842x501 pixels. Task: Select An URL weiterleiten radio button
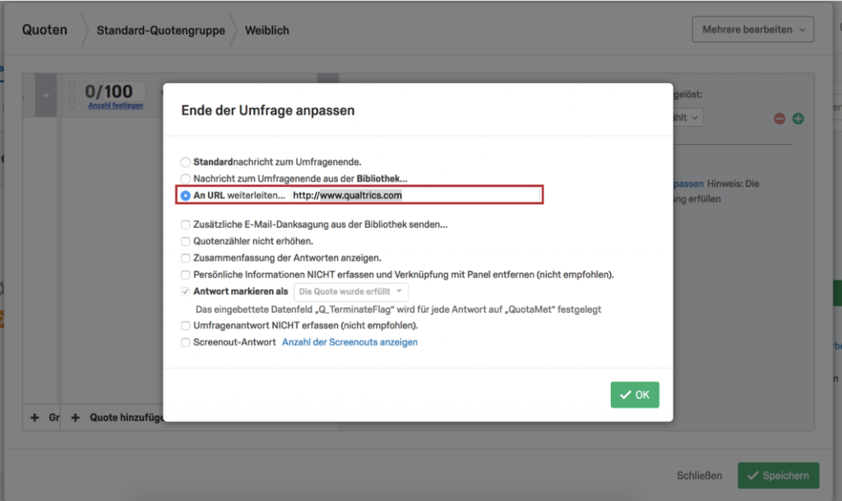pos(185,196)
